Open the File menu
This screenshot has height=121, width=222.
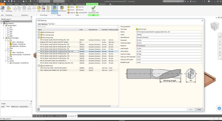[2, 4]
